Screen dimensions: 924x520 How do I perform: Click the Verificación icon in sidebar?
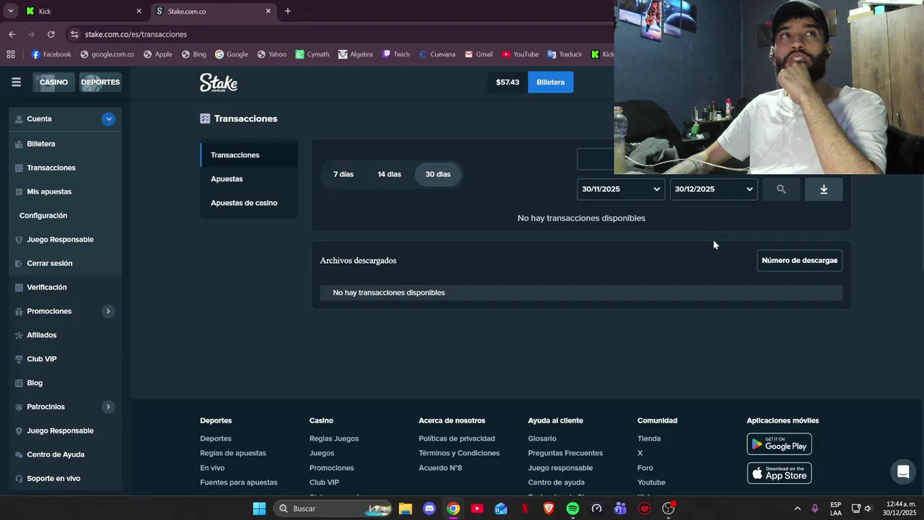[x=19, y=287]
